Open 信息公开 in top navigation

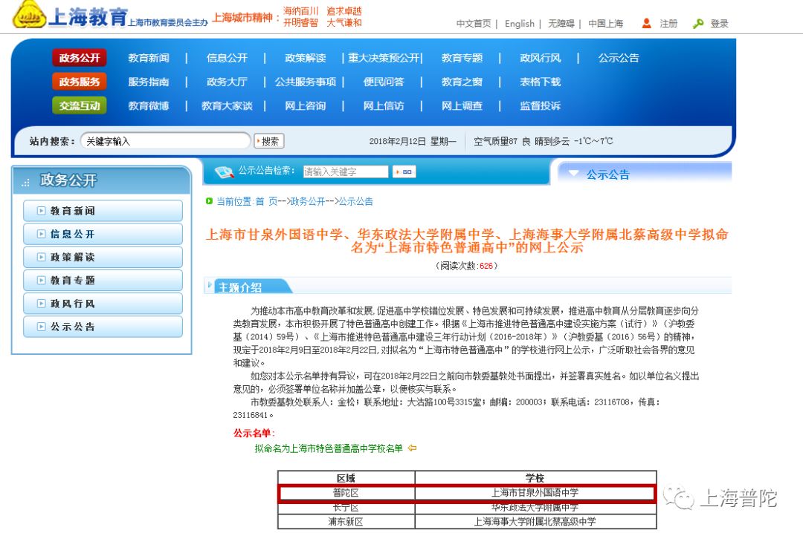click(x=227, y=59)
